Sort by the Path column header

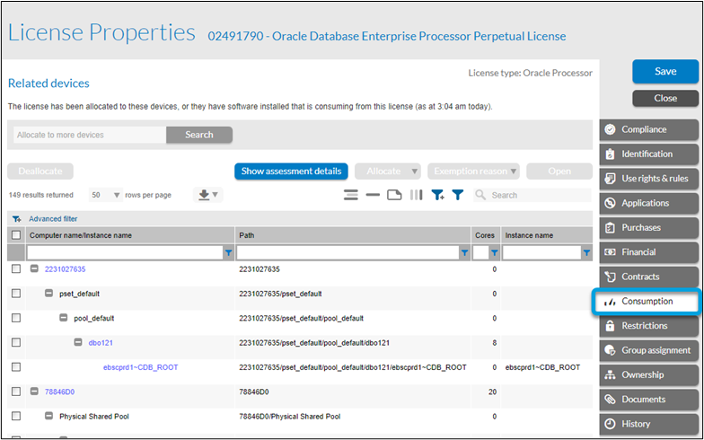(x=353, y=235)
